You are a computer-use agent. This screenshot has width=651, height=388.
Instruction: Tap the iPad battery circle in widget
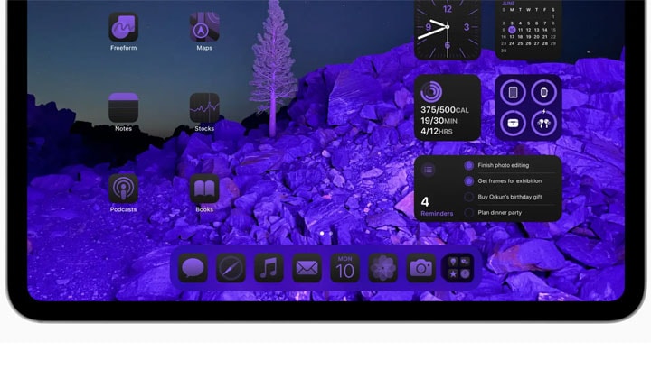coord(514,92)
